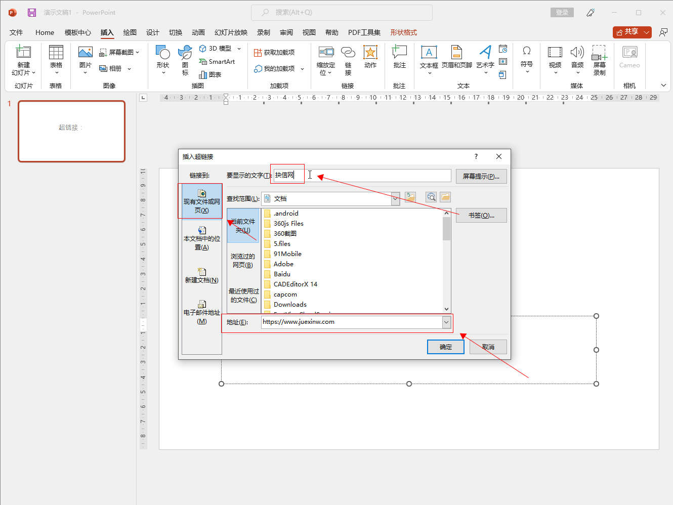Expand the screenshot (屏幕截图) dropdown

point(137,53)
